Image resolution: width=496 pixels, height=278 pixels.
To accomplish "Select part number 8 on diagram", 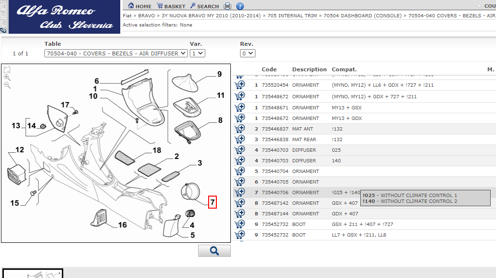I will 220,120.
